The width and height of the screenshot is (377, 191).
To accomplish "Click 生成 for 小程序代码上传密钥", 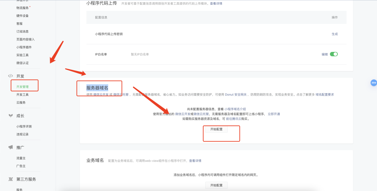I will pos(335,34).
